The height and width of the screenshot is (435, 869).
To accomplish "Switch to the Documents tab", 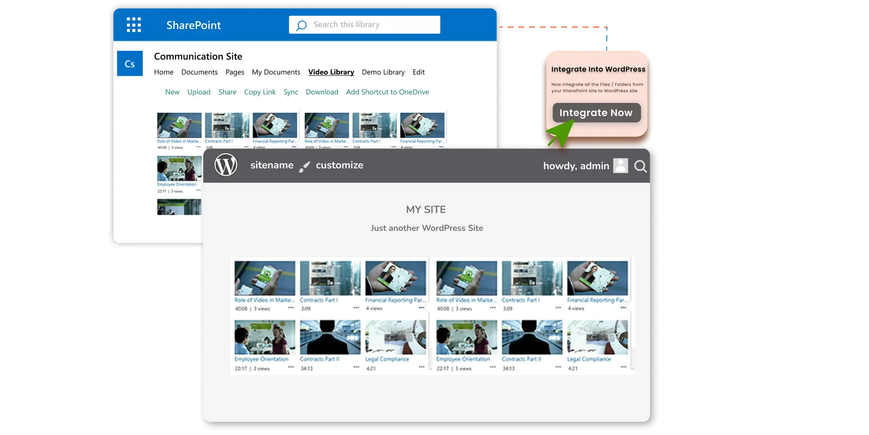I will pos(199,72).
